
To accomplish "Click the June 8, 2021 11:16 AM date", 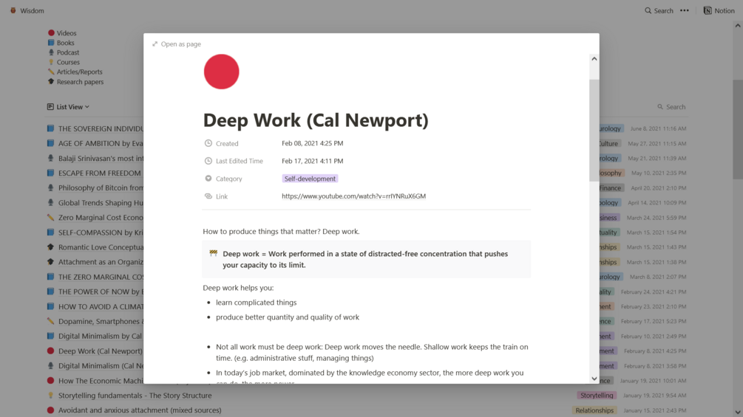I will pyautogui.click(x=658, y=128).
